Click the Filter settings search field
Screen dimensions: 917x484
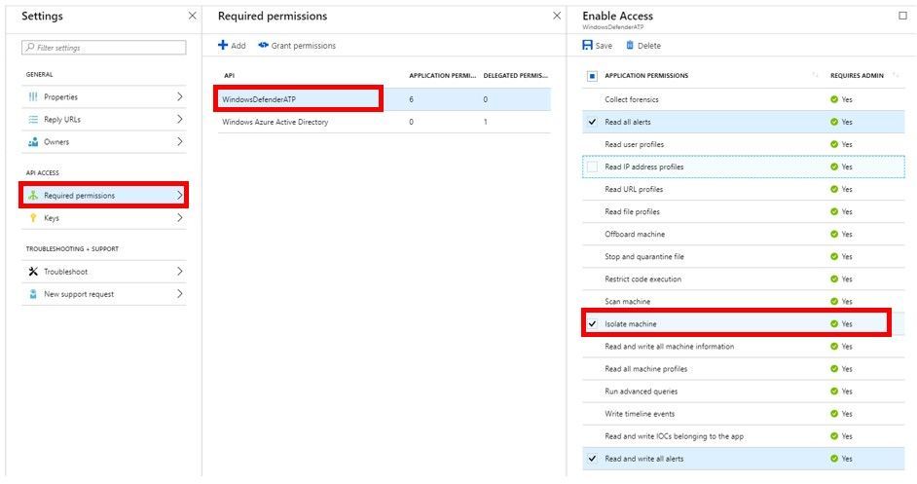pyautogui.click(x=104, y=48)
